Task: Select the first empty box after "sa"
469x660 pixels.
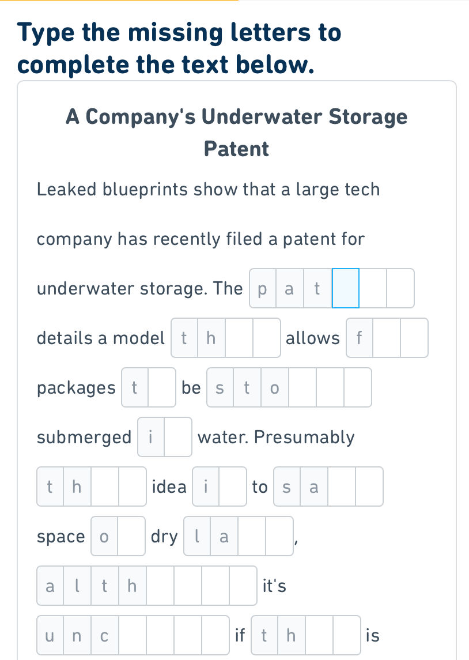Action: pyautogui.click(x=342, y=486)
